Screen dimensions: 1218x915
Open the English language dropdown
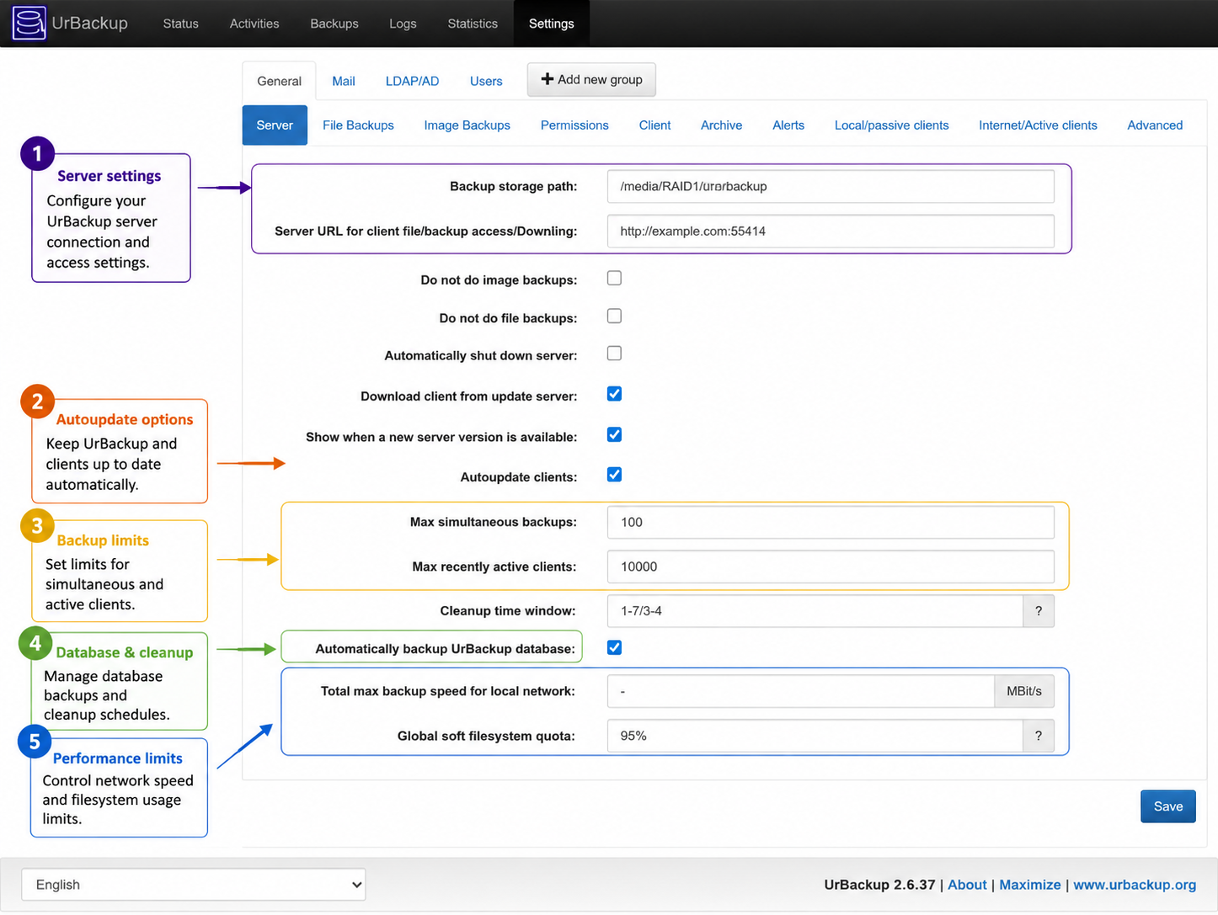click(194, 885)
